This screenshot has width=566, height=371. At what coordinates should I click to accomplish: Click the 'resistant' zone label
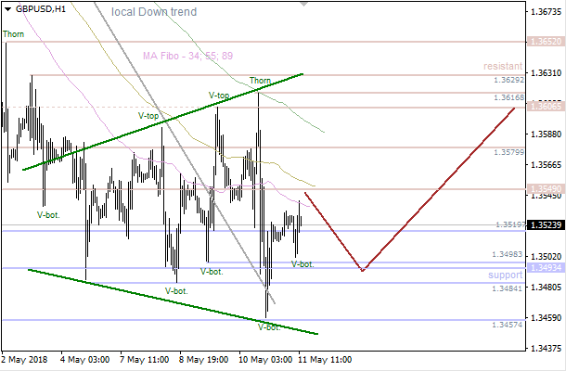point(502,68)
